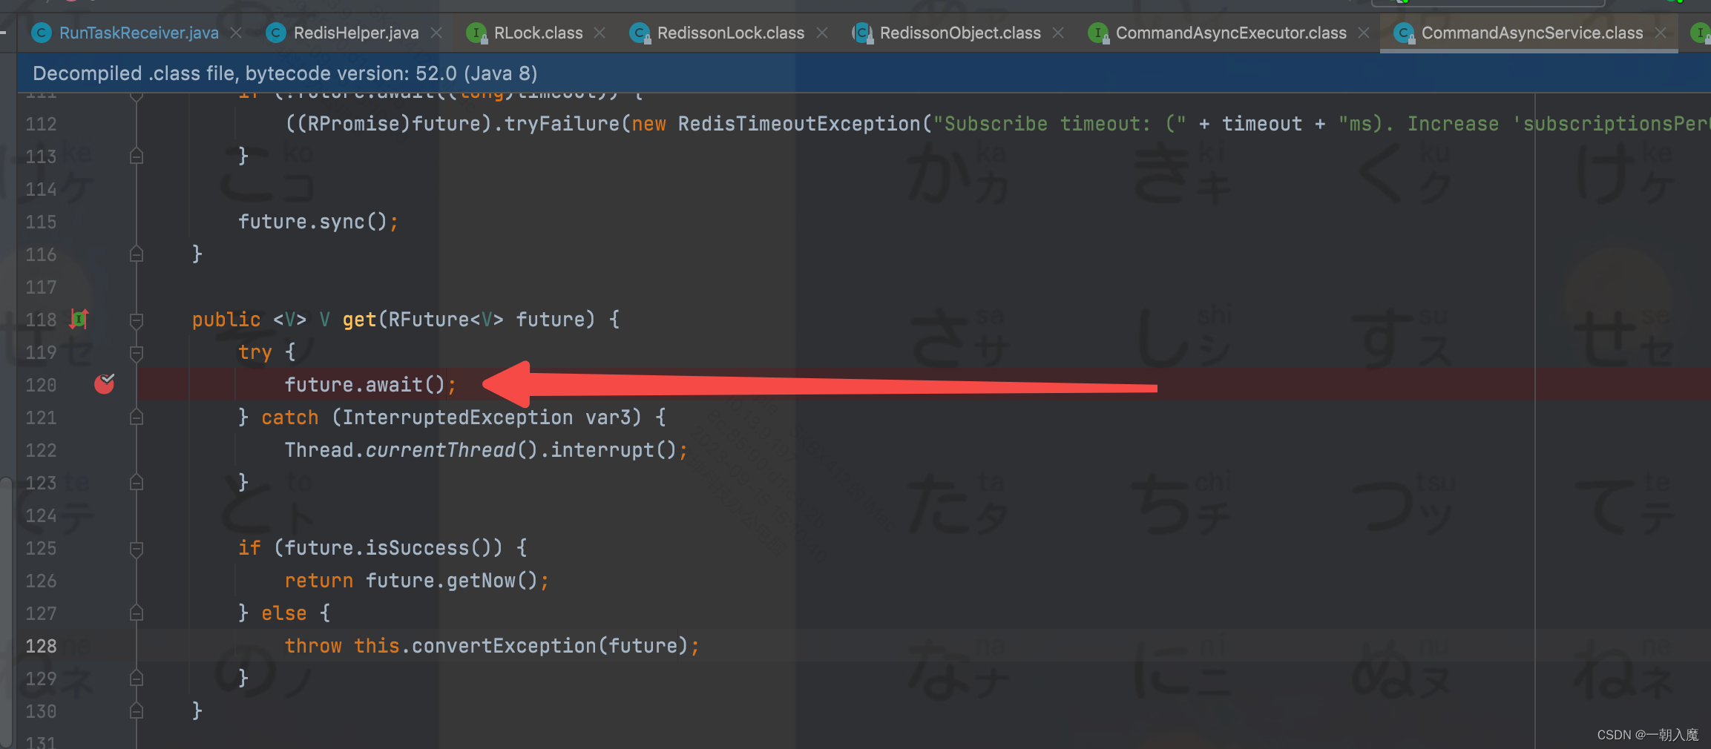This screenshot has height=749, width=1711.
Task: Click the class icon on RedisHelper.java tab
Action: tap(275, 33)
